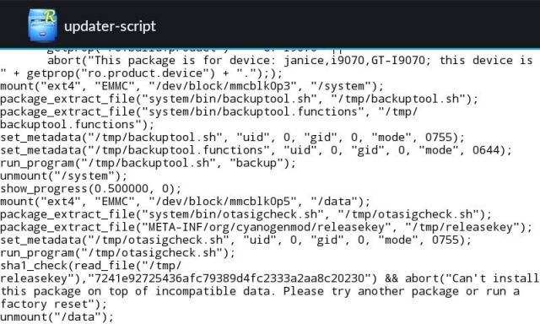
Task: Tap the abort "This package is for device" line
Action: 290,61
